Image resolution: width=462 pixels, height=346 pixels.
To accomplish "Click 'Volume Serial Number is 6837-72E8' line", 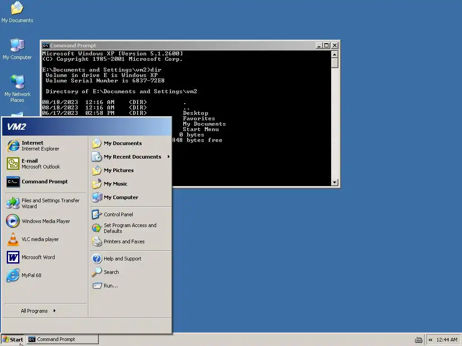I will (105, 81).
